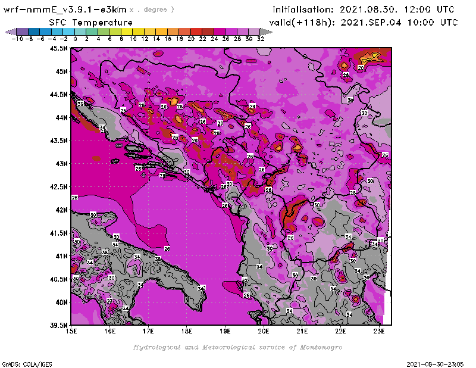Click the legend swatch between -4 and -2
This screenshot has width=476, height=368.
(x=57, y=32)
